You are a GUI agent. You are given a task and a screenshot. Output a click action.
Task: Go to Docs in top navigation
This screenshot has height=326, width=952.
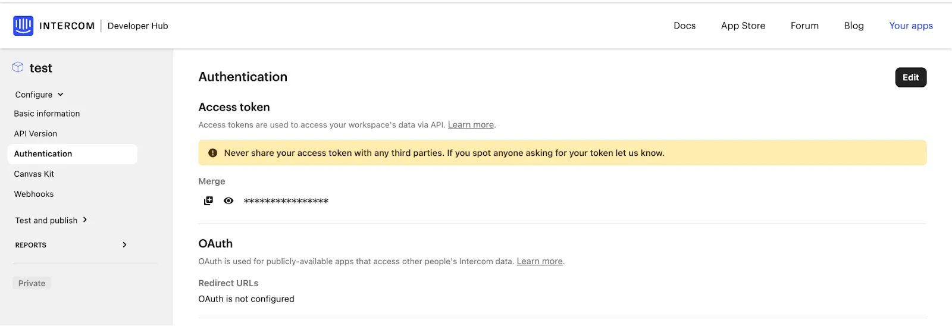click(x=684, y=26)
